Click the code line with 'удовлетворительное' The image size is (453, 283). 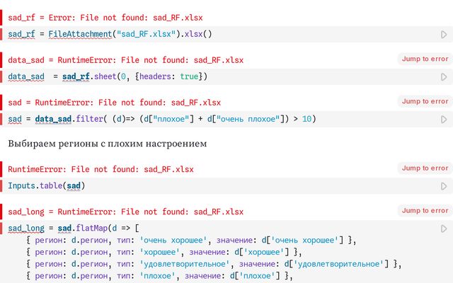pyautogui.click(x=214, y=264)
